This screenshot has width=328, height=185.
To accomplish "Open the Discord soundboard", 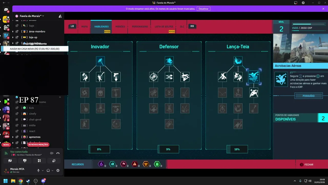I will pos(54,161).
